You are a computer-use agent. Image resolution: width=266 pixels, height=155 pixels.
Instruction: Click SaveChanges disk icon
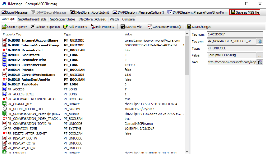pos(189,27)
